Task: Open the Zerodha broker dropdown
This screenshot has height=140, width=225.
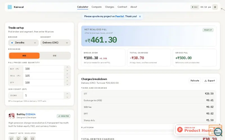Action: point(23,43)
